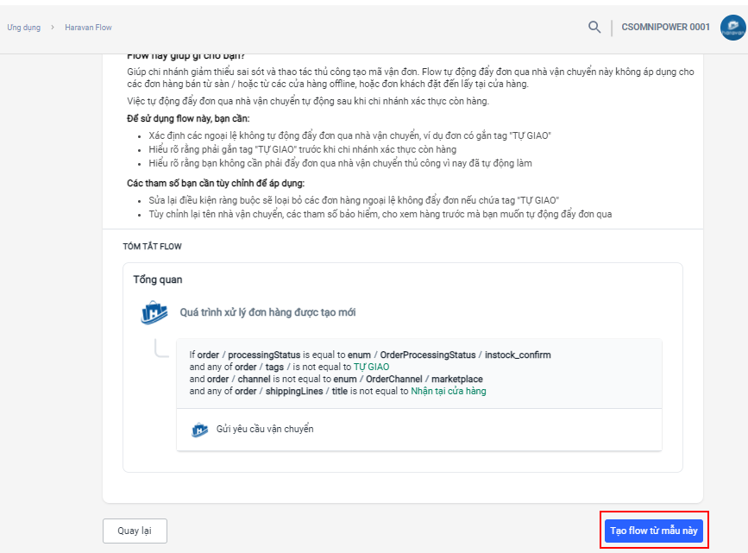Viewport: 748px width, 553px height.
Task: Open the Haravan account avatar
Action: coord(732,28)
